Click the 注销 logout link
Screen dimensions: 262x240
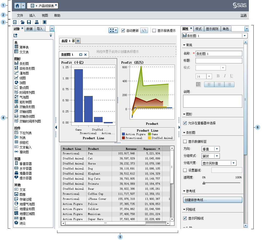(x=243, y=15)
